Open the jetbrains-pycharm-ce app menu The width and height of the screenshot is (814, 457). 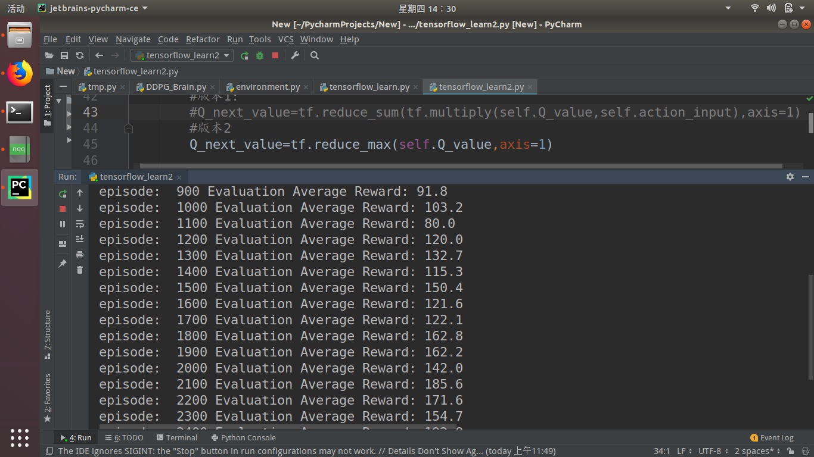pyautogui.click(x=92, y=8)
